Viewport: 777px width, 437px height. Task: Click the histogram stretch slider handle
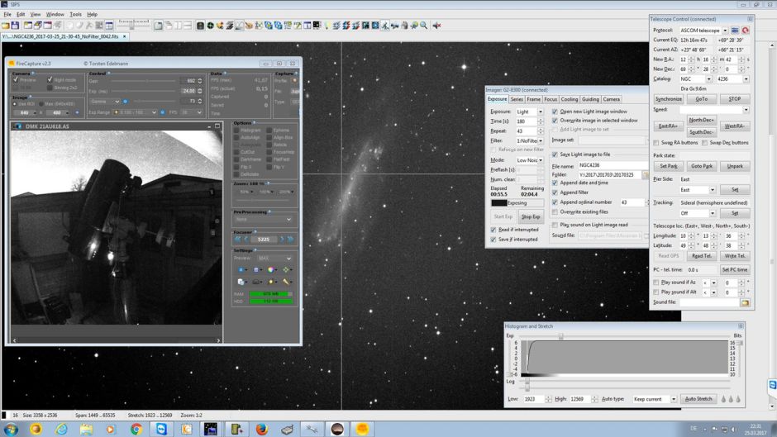pyautogui.click(x=560, y=336)
